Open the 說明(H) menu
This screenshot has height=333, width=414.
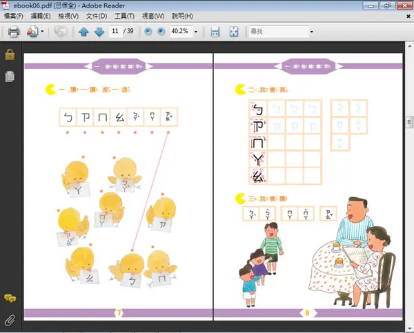pyautogui.click(x=182, y=16)
